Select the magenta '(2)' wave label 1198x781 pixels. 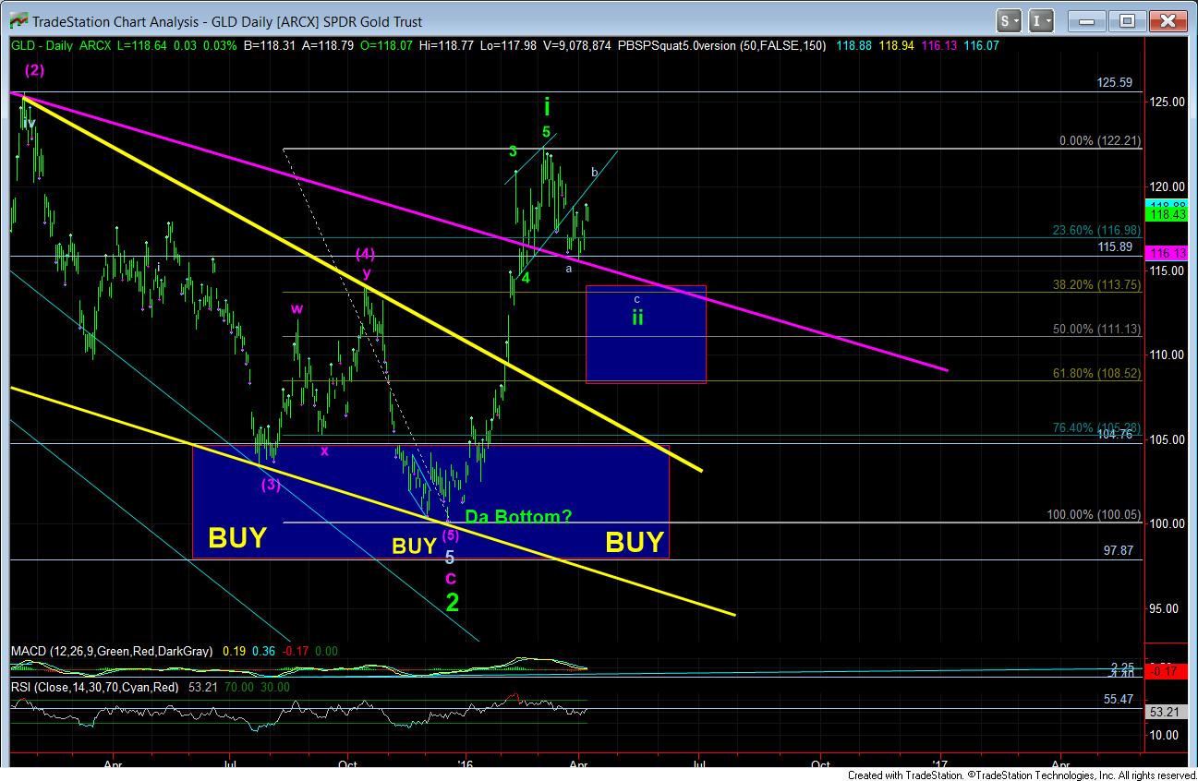pyautogui.click(x=35, y=70)
